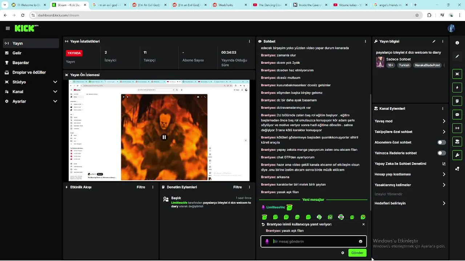
Task: Edit stream info with Yayın bilgisi pencil
Action: pos(434,41)
